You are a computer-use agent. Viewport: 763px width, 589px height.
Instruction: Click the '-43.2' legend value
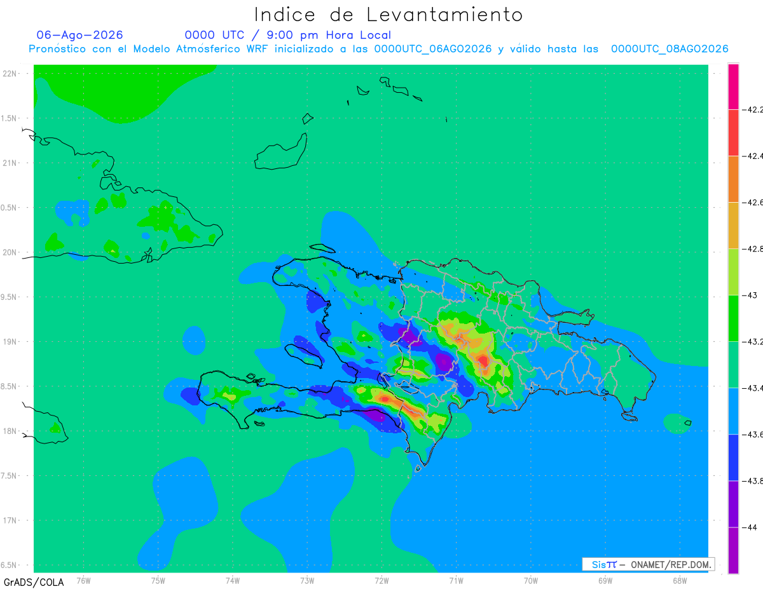(753, 342)
